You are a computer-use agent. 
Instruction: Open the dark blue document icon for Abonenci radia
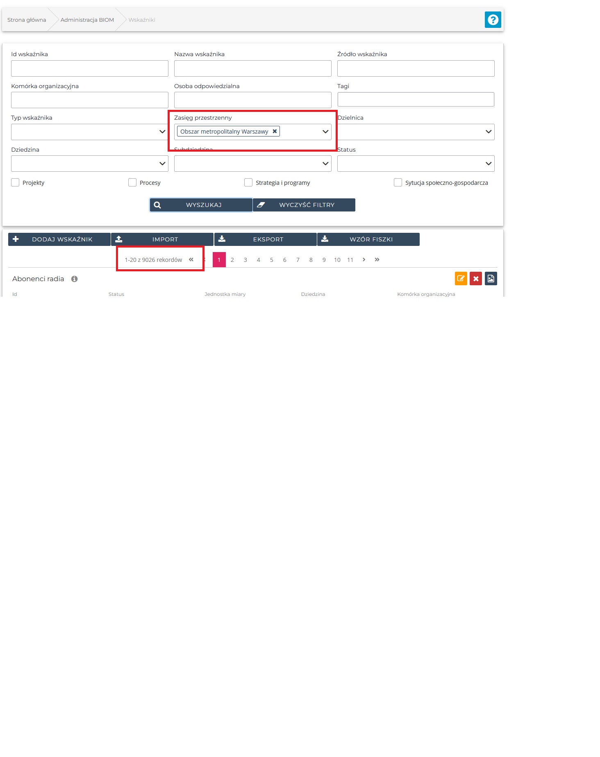pyautogui.click(x=491, y=279)
